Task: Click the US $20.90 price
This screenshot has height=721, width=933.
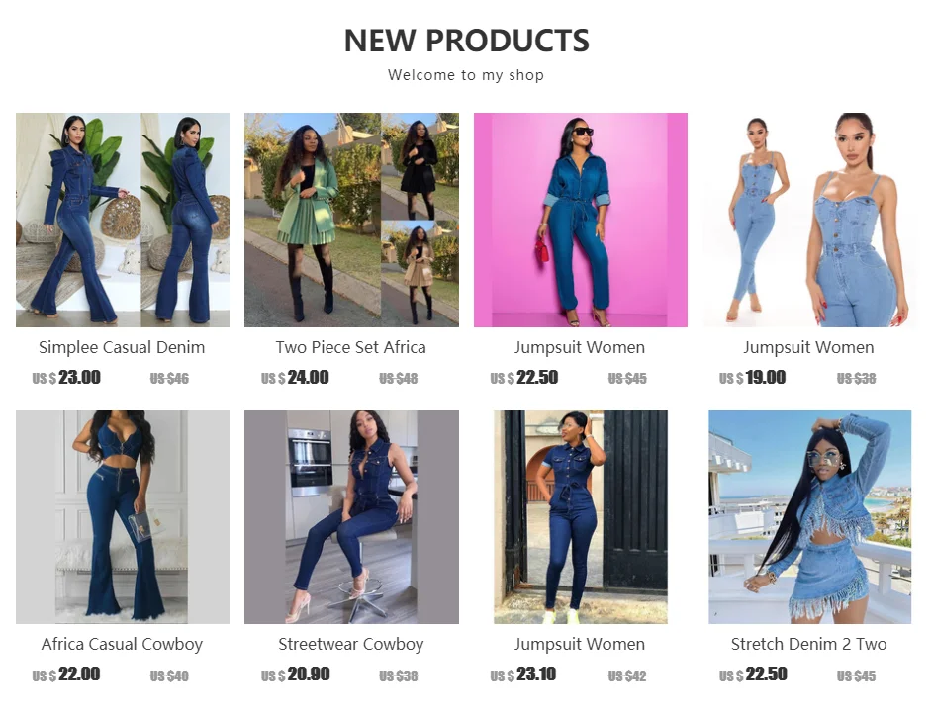Action: pos(295,674)
